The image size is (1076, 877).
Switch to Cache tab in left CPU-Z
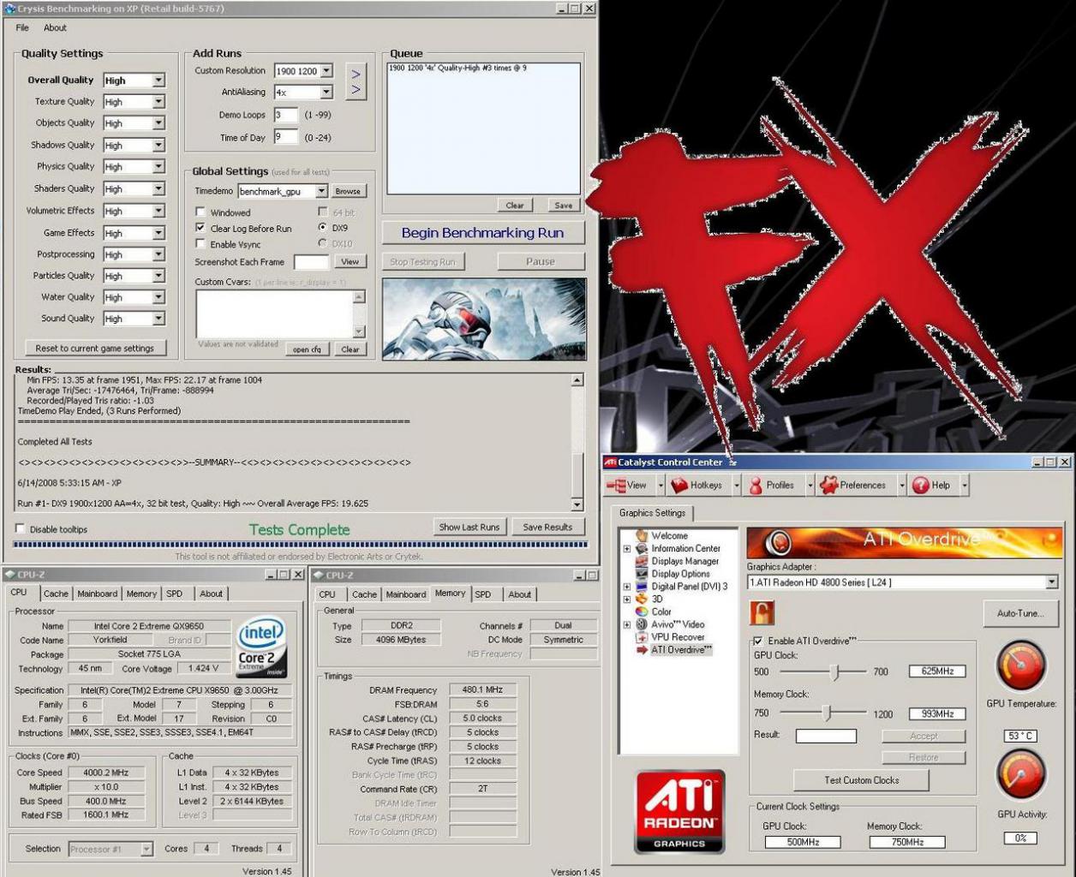[x=56, y=594]
